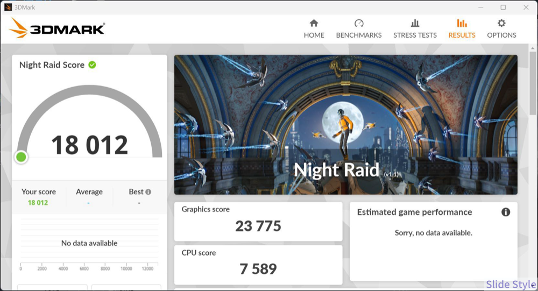Image resolution: width=538 pixels, height=291 pixels.
Task: Click the score distribution chart area
Action: 89,243
